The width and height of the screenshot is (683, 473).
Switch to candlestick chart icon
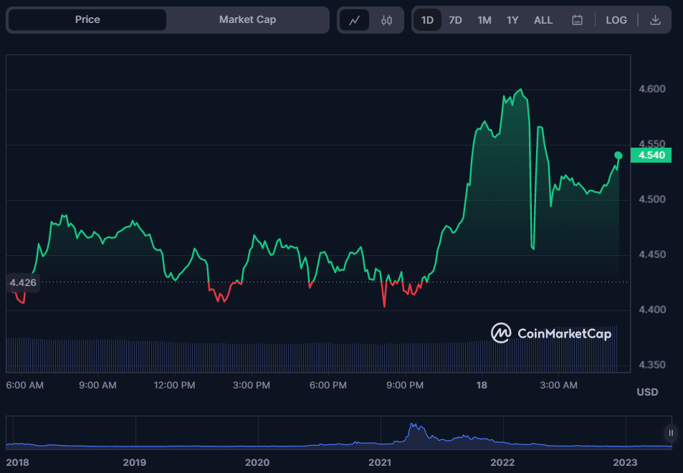point(386,19)
